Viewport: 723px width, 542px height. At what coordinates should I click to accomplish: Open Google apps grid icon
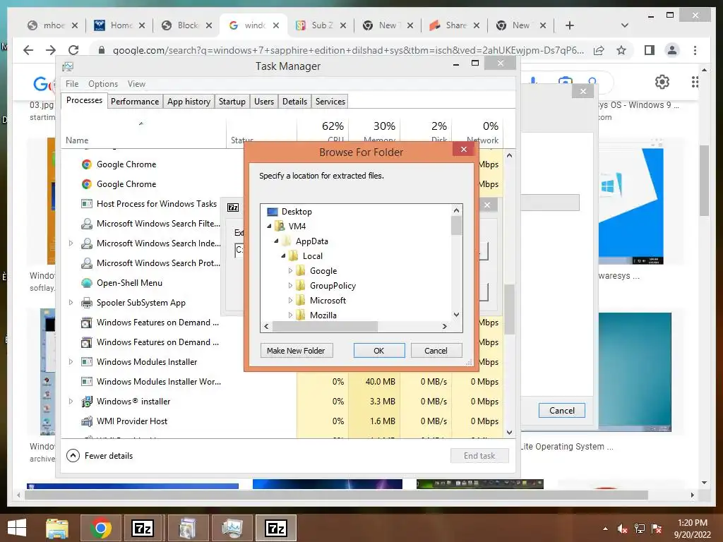pos(695,82)
